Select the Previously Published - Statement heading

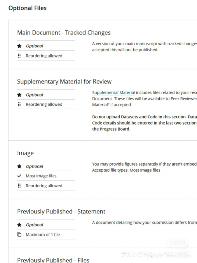[x=61, y=211]
